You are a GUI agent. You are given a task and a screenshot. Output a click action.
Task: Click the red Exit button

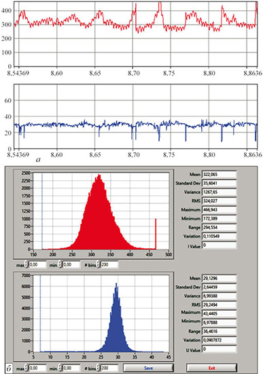[211, 368]
